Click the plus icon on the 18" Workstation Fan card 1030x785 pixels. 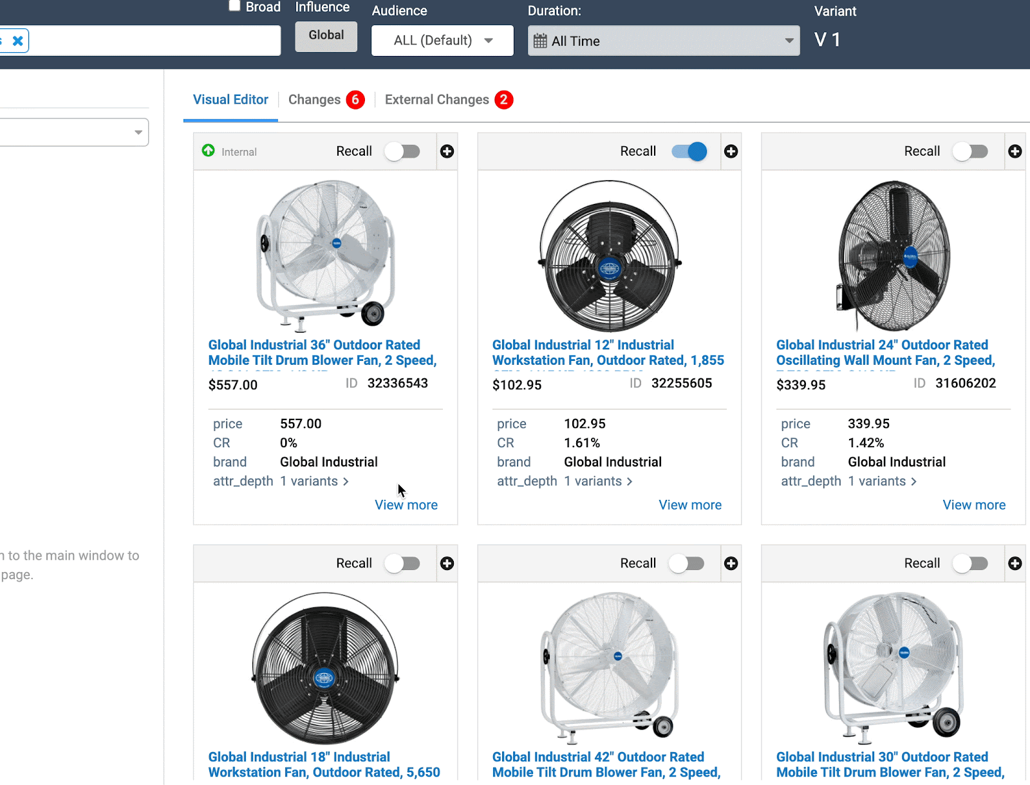pos(447,564)
